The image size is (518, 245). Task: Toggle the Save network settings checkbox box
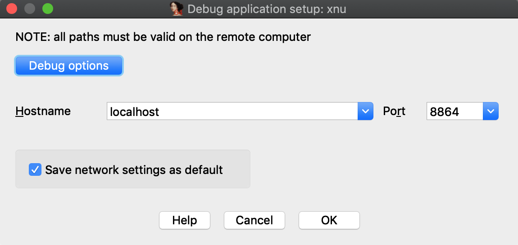35,169
